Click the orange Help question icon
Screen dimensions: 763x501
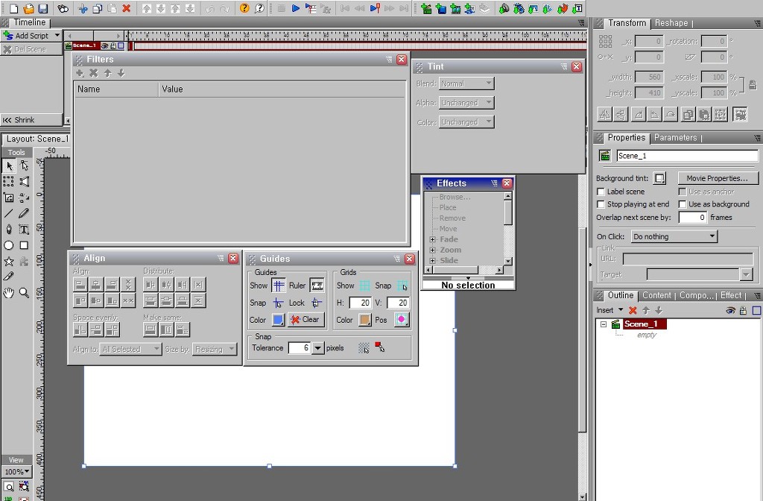tap(244, 8)
